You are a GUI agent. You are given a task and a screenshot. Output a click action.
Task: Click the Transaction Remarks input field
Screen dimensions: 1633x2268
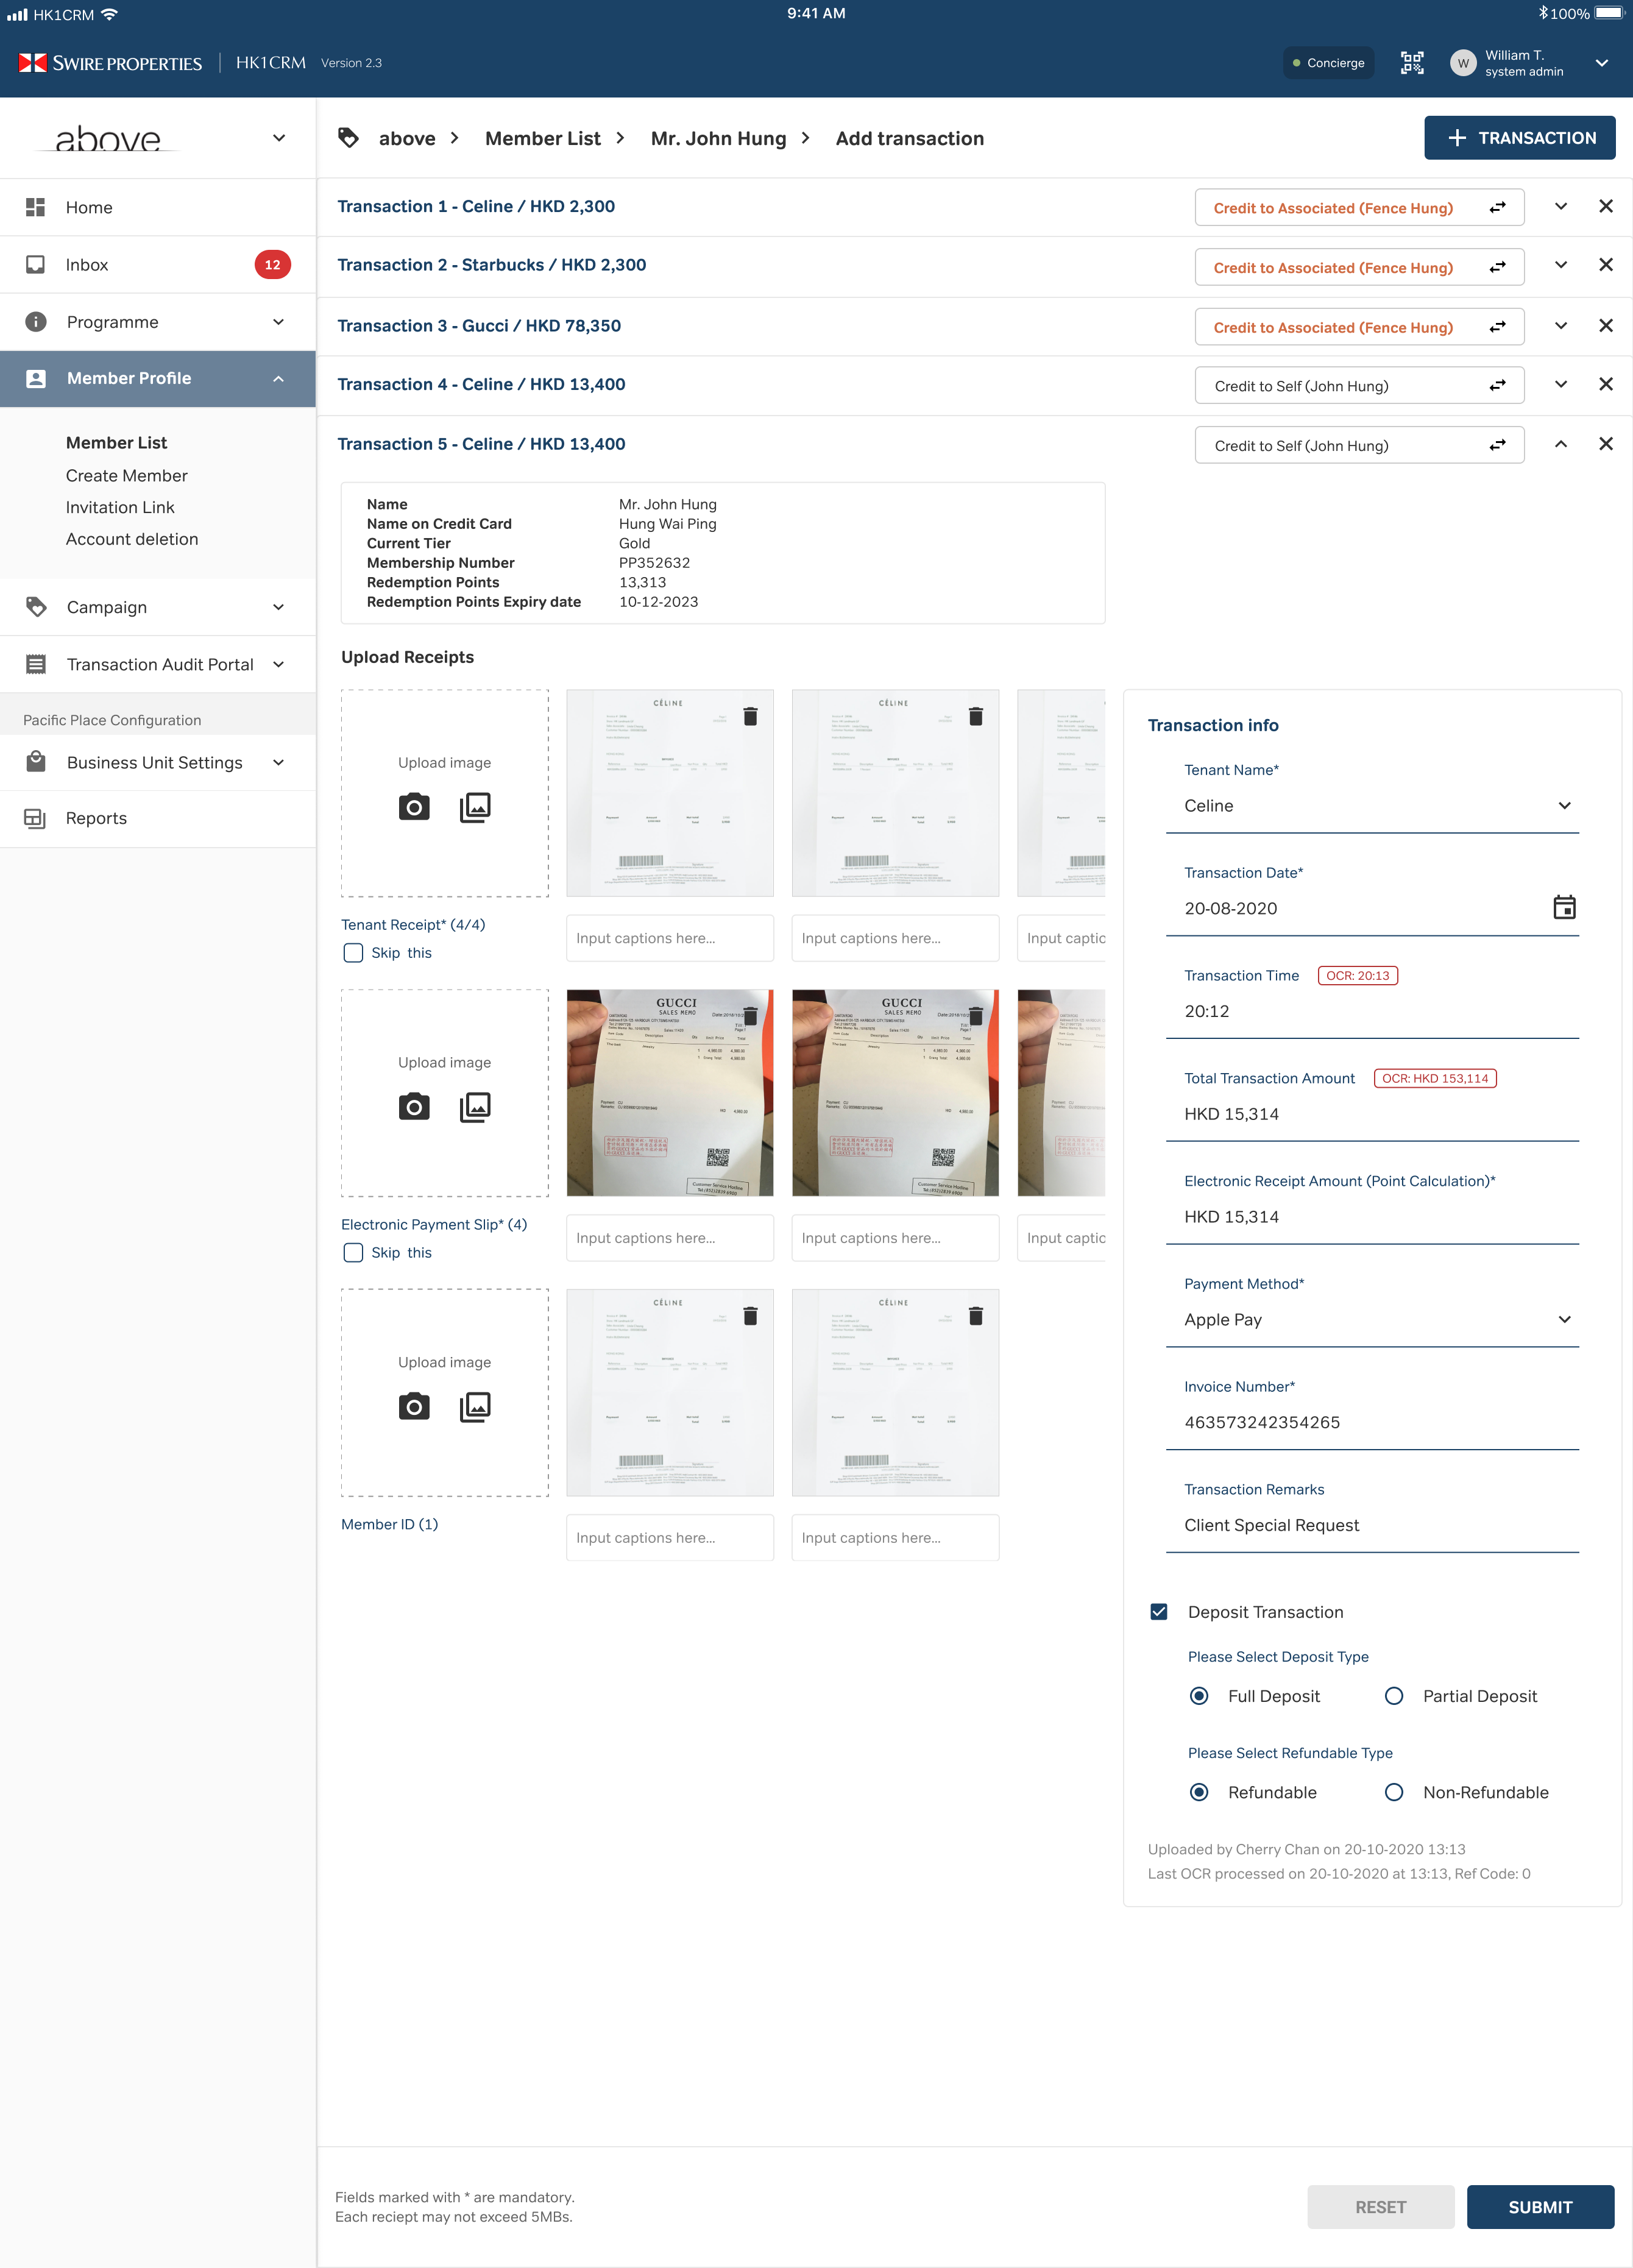tap(1372, 1526)
